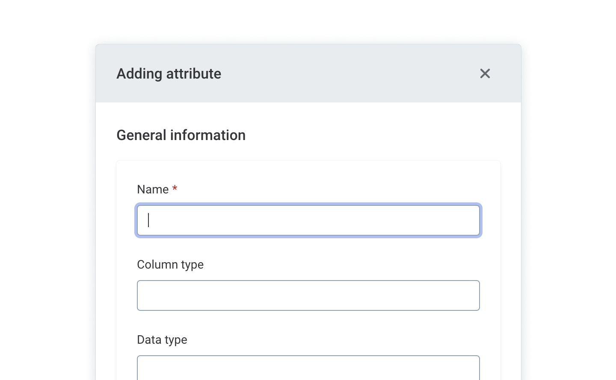Click the "Data type" field label

pyautogui.click(x=162, y=340)
